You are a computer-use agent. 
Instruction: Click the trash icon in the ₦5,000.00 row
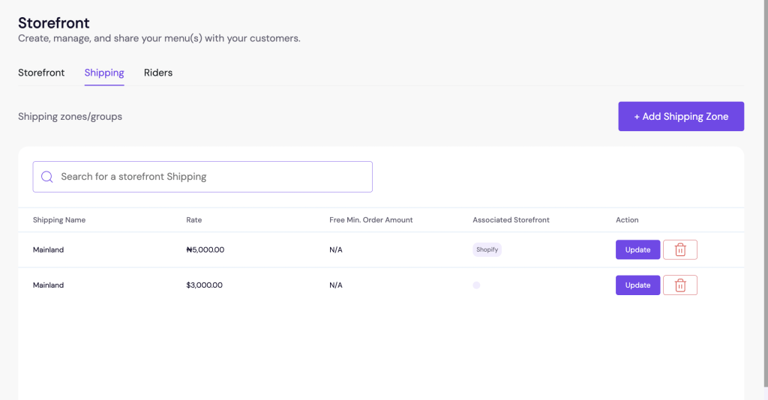coord(680,249)
